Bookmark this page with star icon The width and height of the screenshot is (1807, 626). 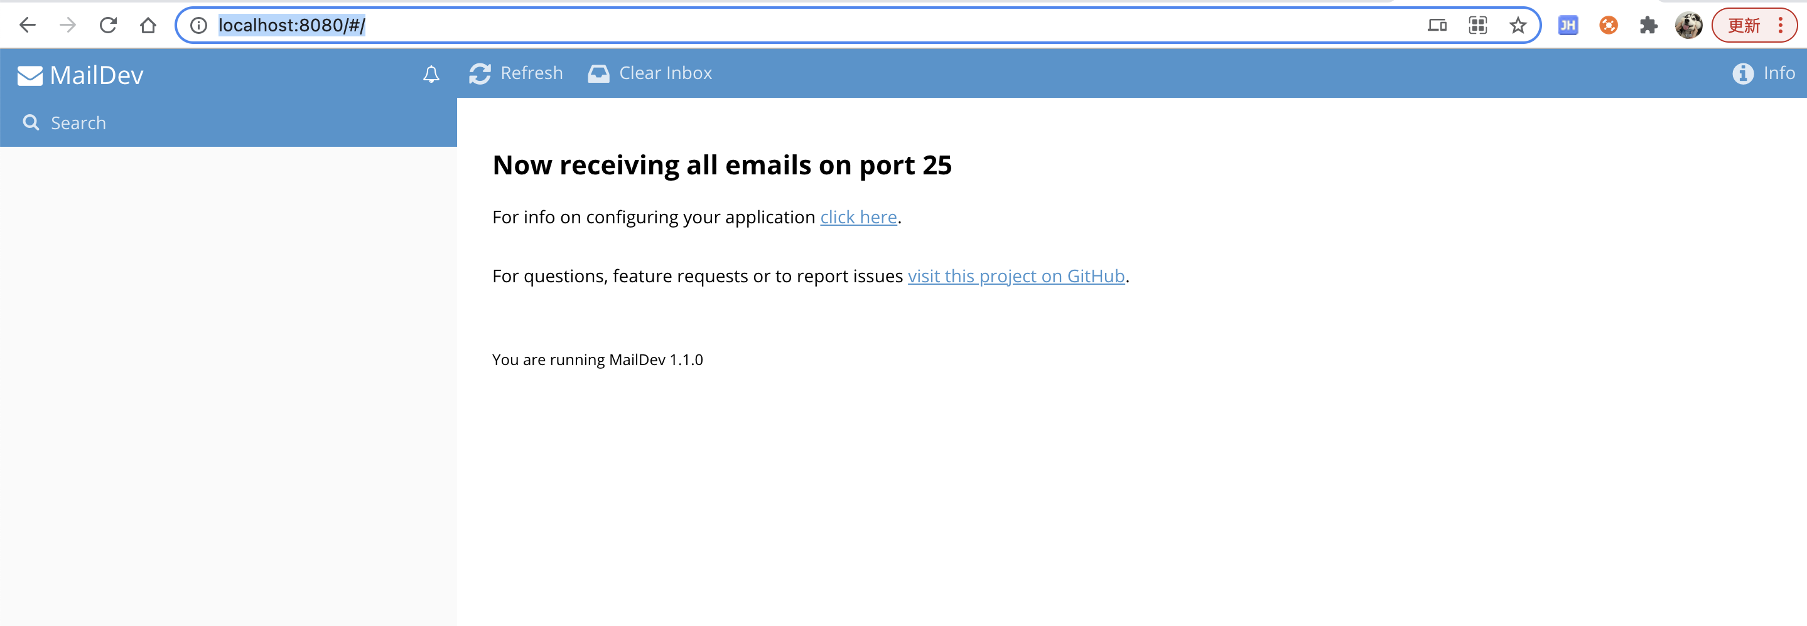pyautogui.click(x=1518, y=25)
